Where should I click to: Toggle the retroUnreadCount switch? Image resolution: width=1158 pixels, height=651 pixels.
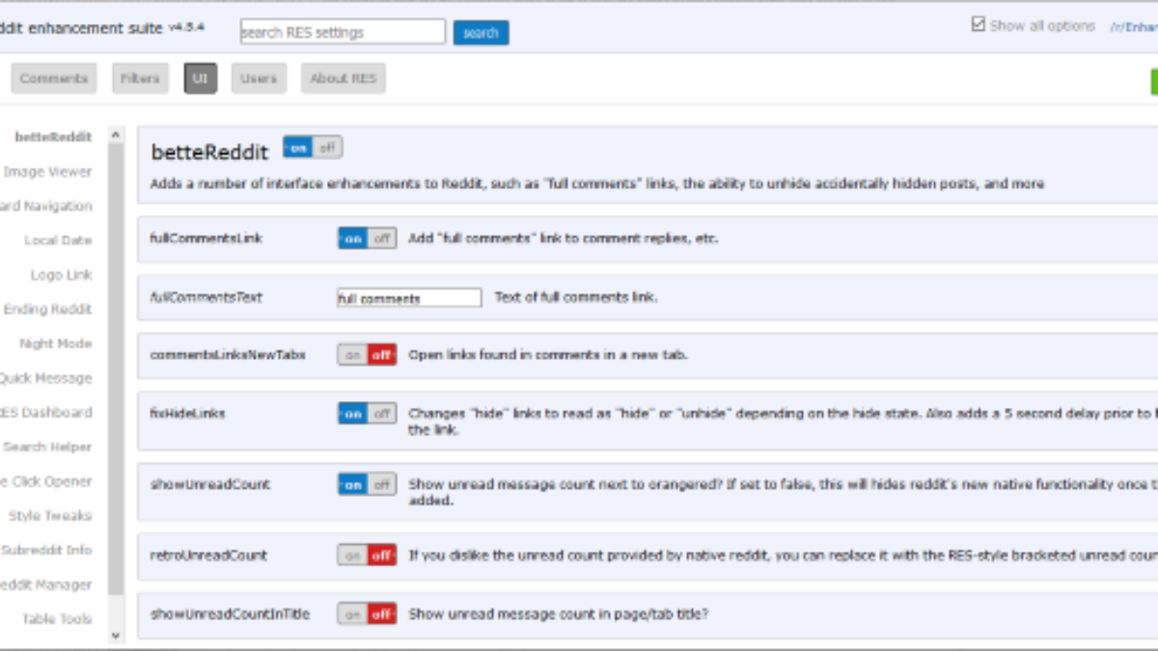[x=367, y=556]
